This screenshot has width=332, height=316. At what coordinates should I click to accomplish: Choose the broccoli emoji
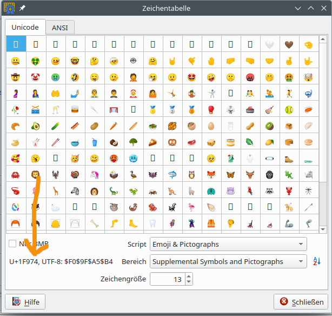133,142
